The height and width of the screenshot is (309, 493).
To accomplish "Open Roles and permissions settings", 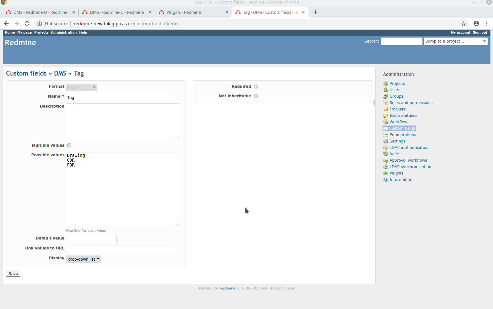I will tap(411, 102).
